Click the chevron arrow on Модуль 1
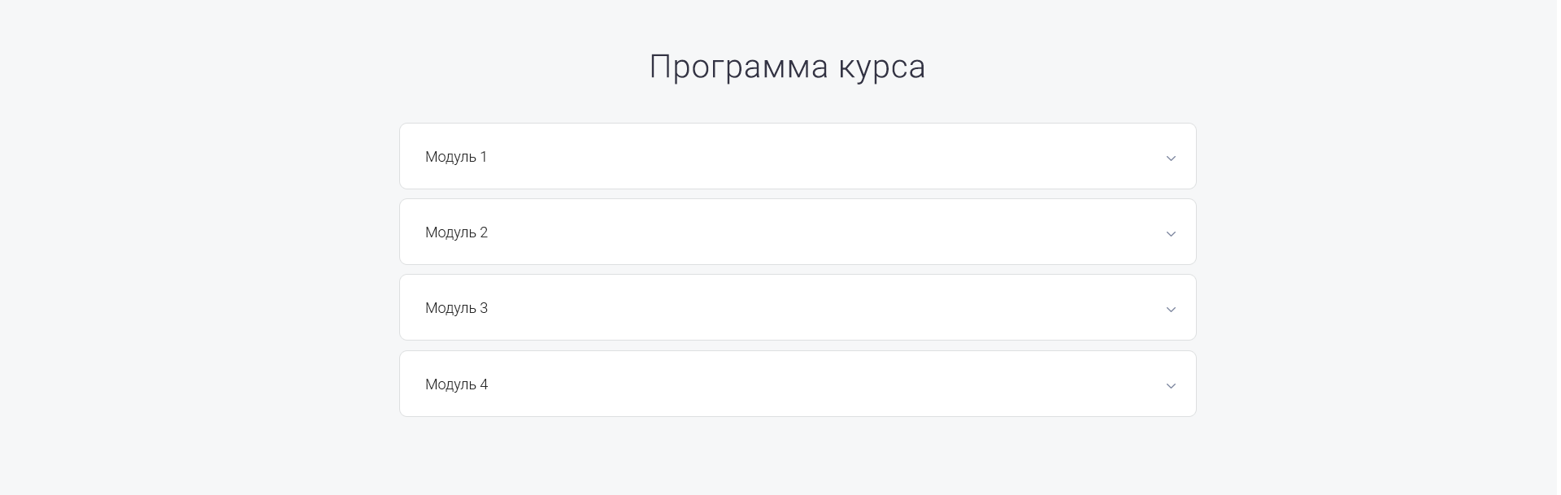The image size is (1561, 495). [1171, 158]
